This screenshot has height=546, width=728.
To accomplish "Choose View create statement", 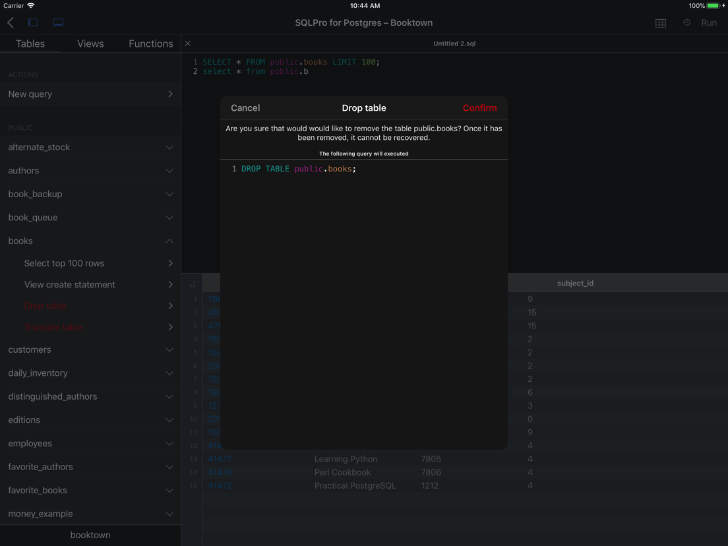I will click(x=90, y=285).
